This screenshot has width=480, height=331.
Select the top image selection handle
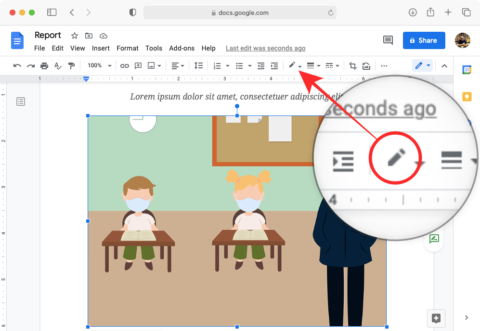tap(236, 115)
